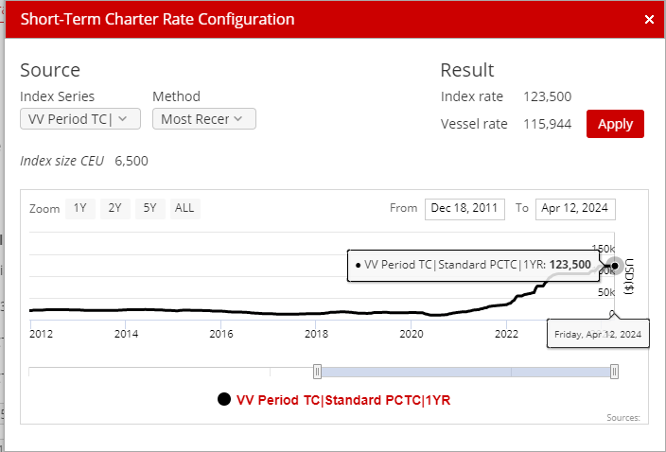Open the Index Series dropdown

click(80, 119)
